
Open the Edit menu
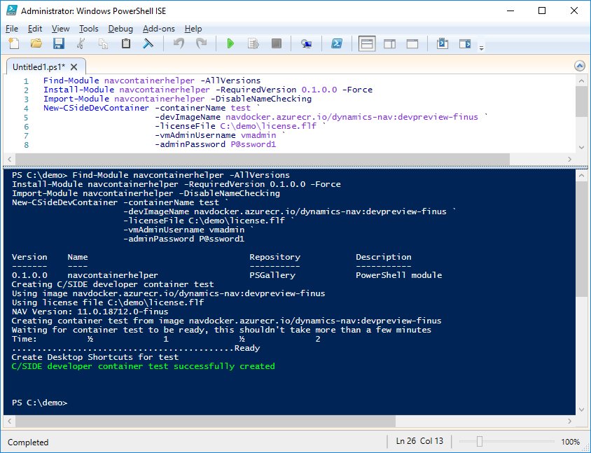click(35, 29)
